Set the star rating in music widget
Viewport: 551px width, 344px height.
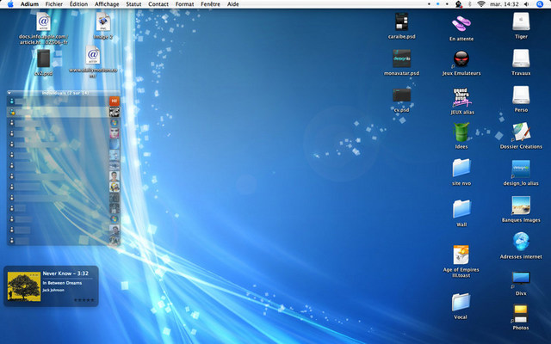(x=84, y=300)
